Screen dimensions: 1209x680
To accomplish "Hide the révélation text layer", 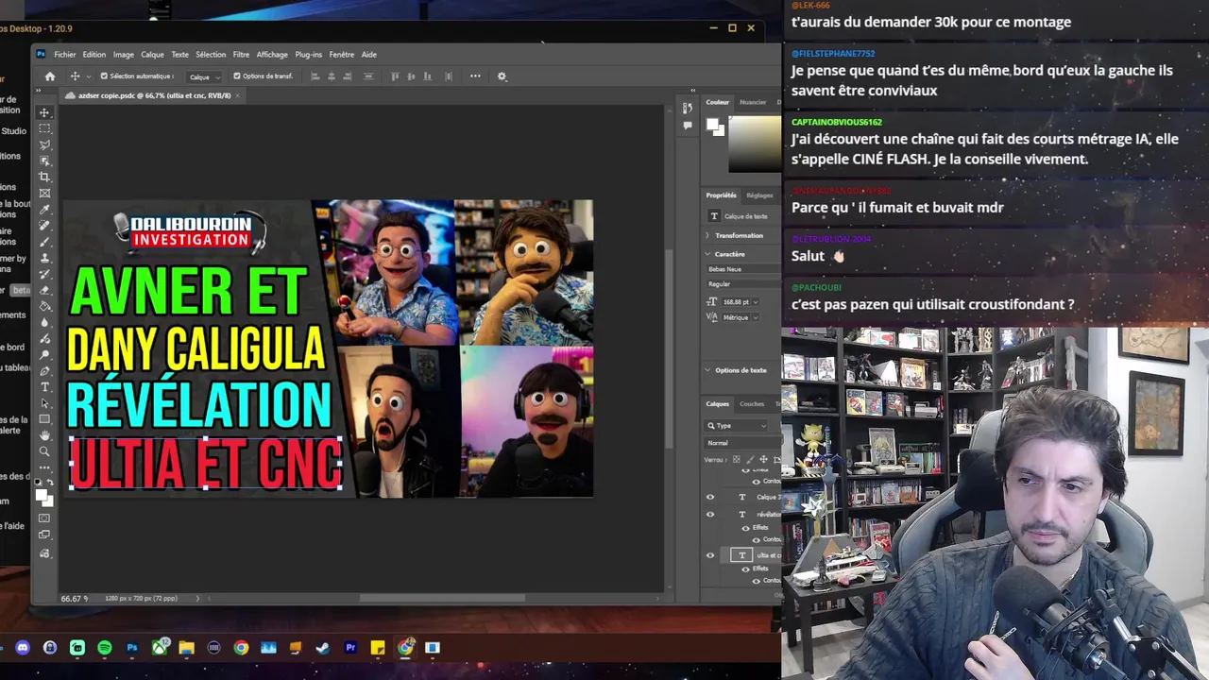I will 710,515.
